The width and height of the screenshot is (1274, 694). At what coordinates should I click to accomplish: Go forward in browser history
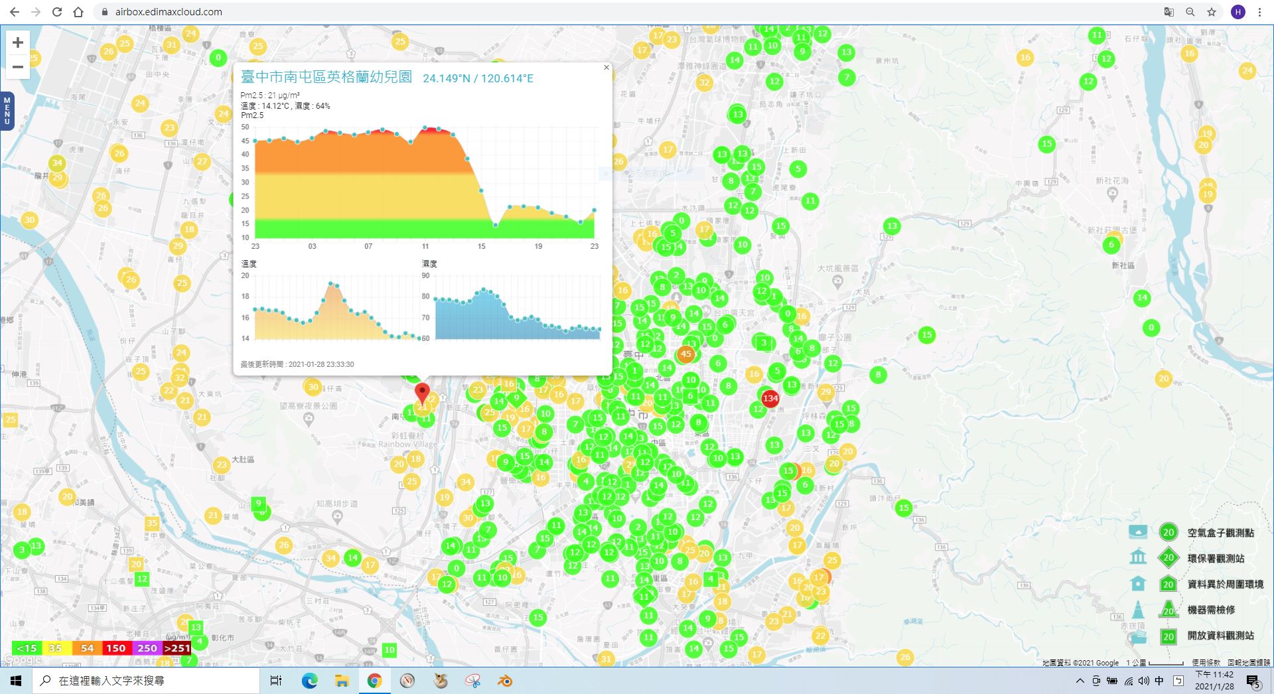coord(36,12)
